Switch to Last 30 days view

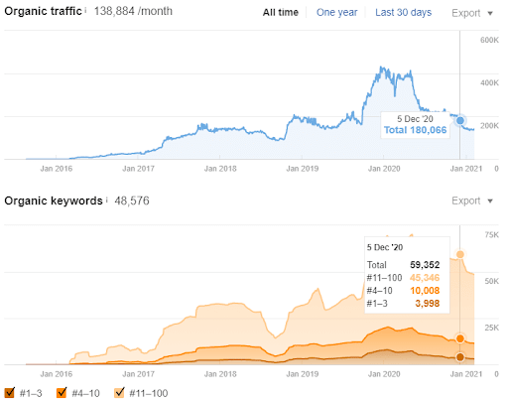coord(403,13)
